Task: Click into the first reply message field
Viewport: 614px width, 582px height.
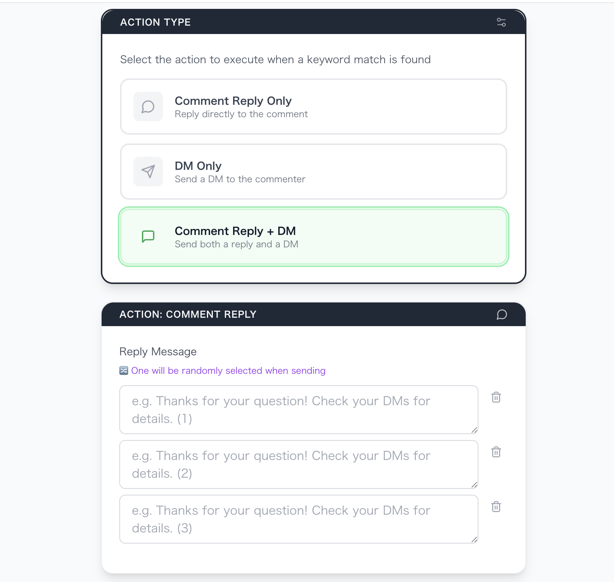Action: 299,410
